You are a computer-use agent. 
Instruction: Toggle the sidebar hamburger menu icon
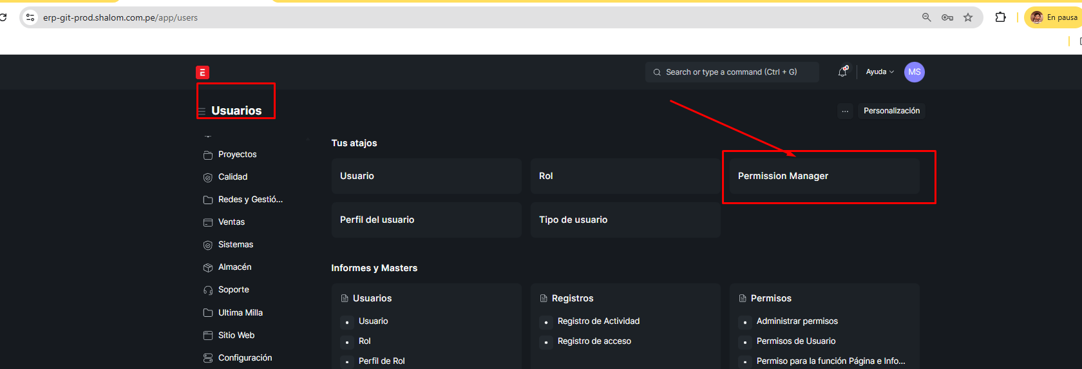pos(202,111)
